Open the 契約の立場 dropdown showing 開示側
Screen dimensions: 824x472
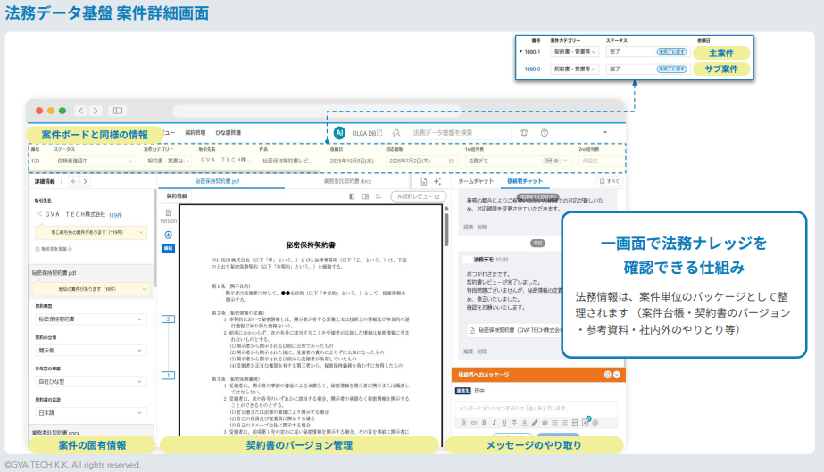click(x=91, y=350)
